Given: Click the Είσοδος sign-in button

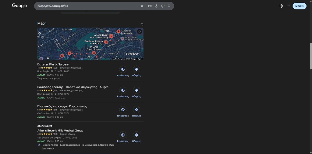Looking at the screenshot, I should [300, 6].
